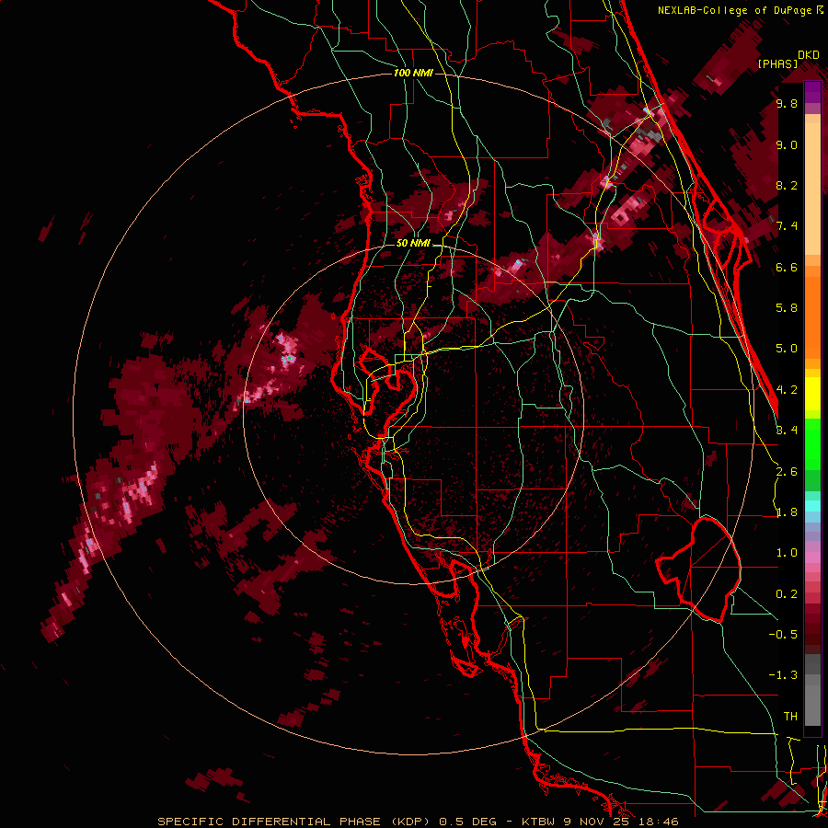Click the -0.5 value on the color scale
Image resolution: width=828 pixels, height=828 pixels.
(783, 634)
